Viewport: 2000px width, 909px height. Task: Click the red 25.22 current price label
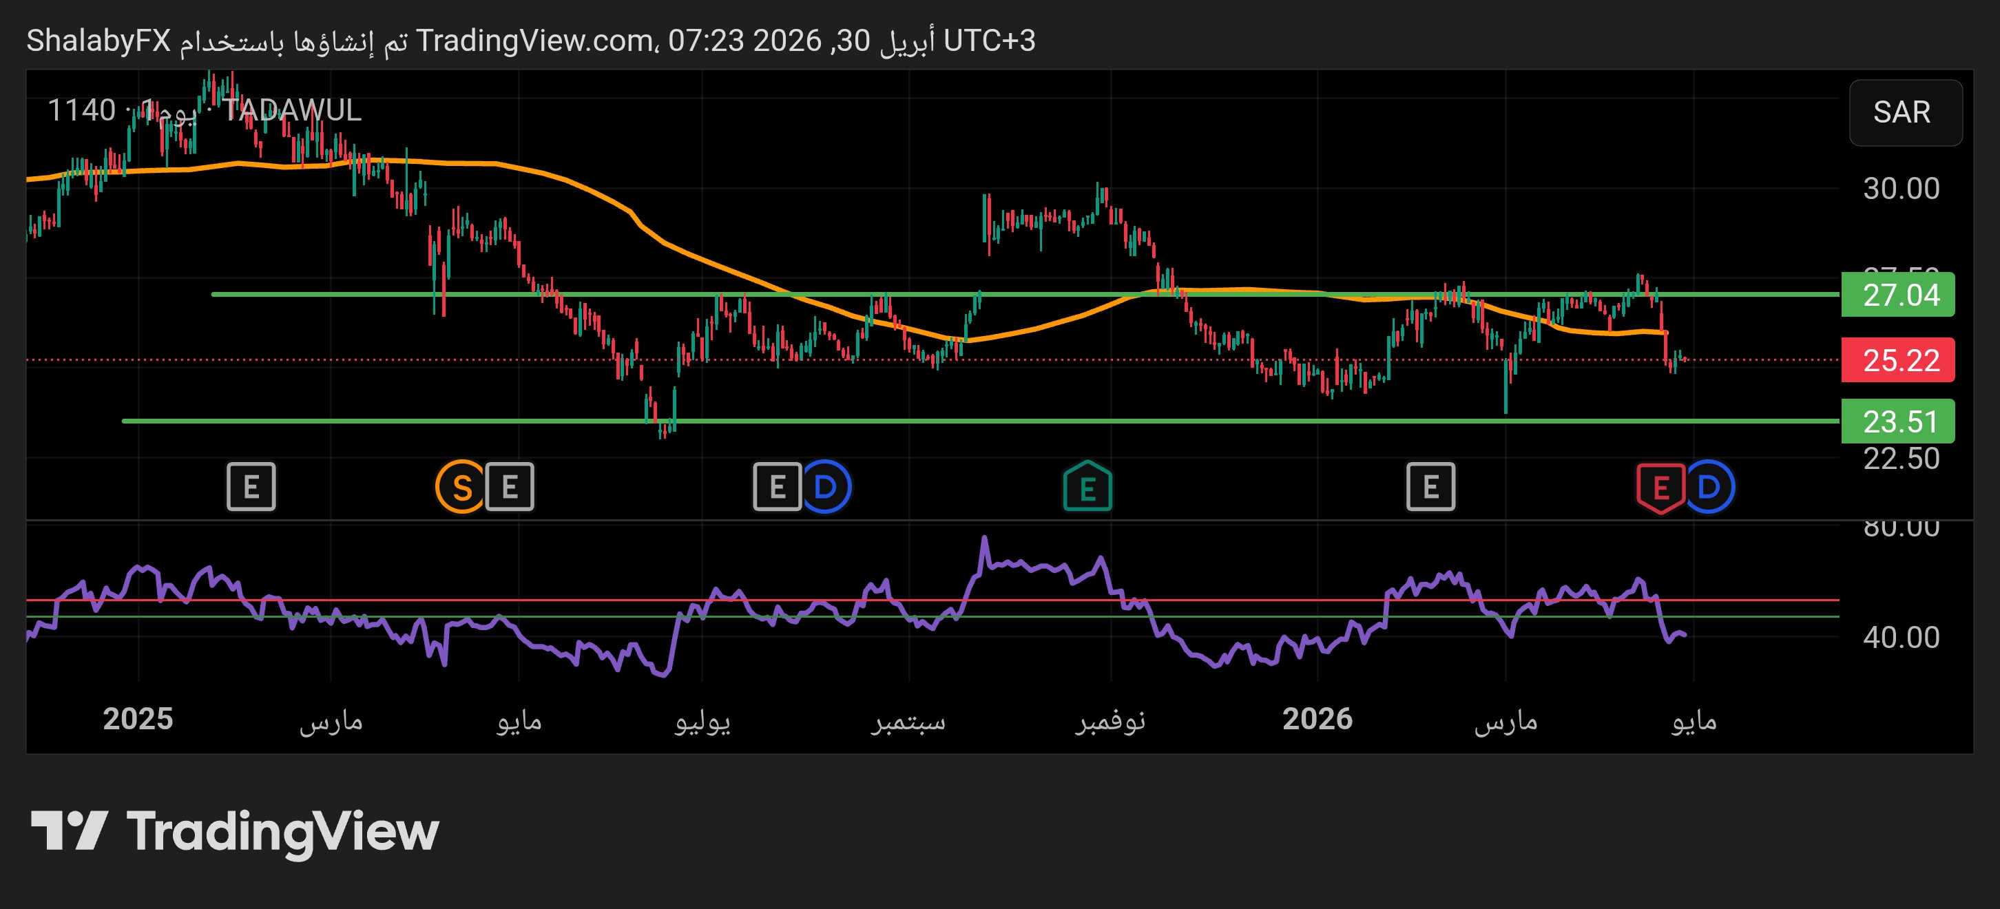[1897, 360]
